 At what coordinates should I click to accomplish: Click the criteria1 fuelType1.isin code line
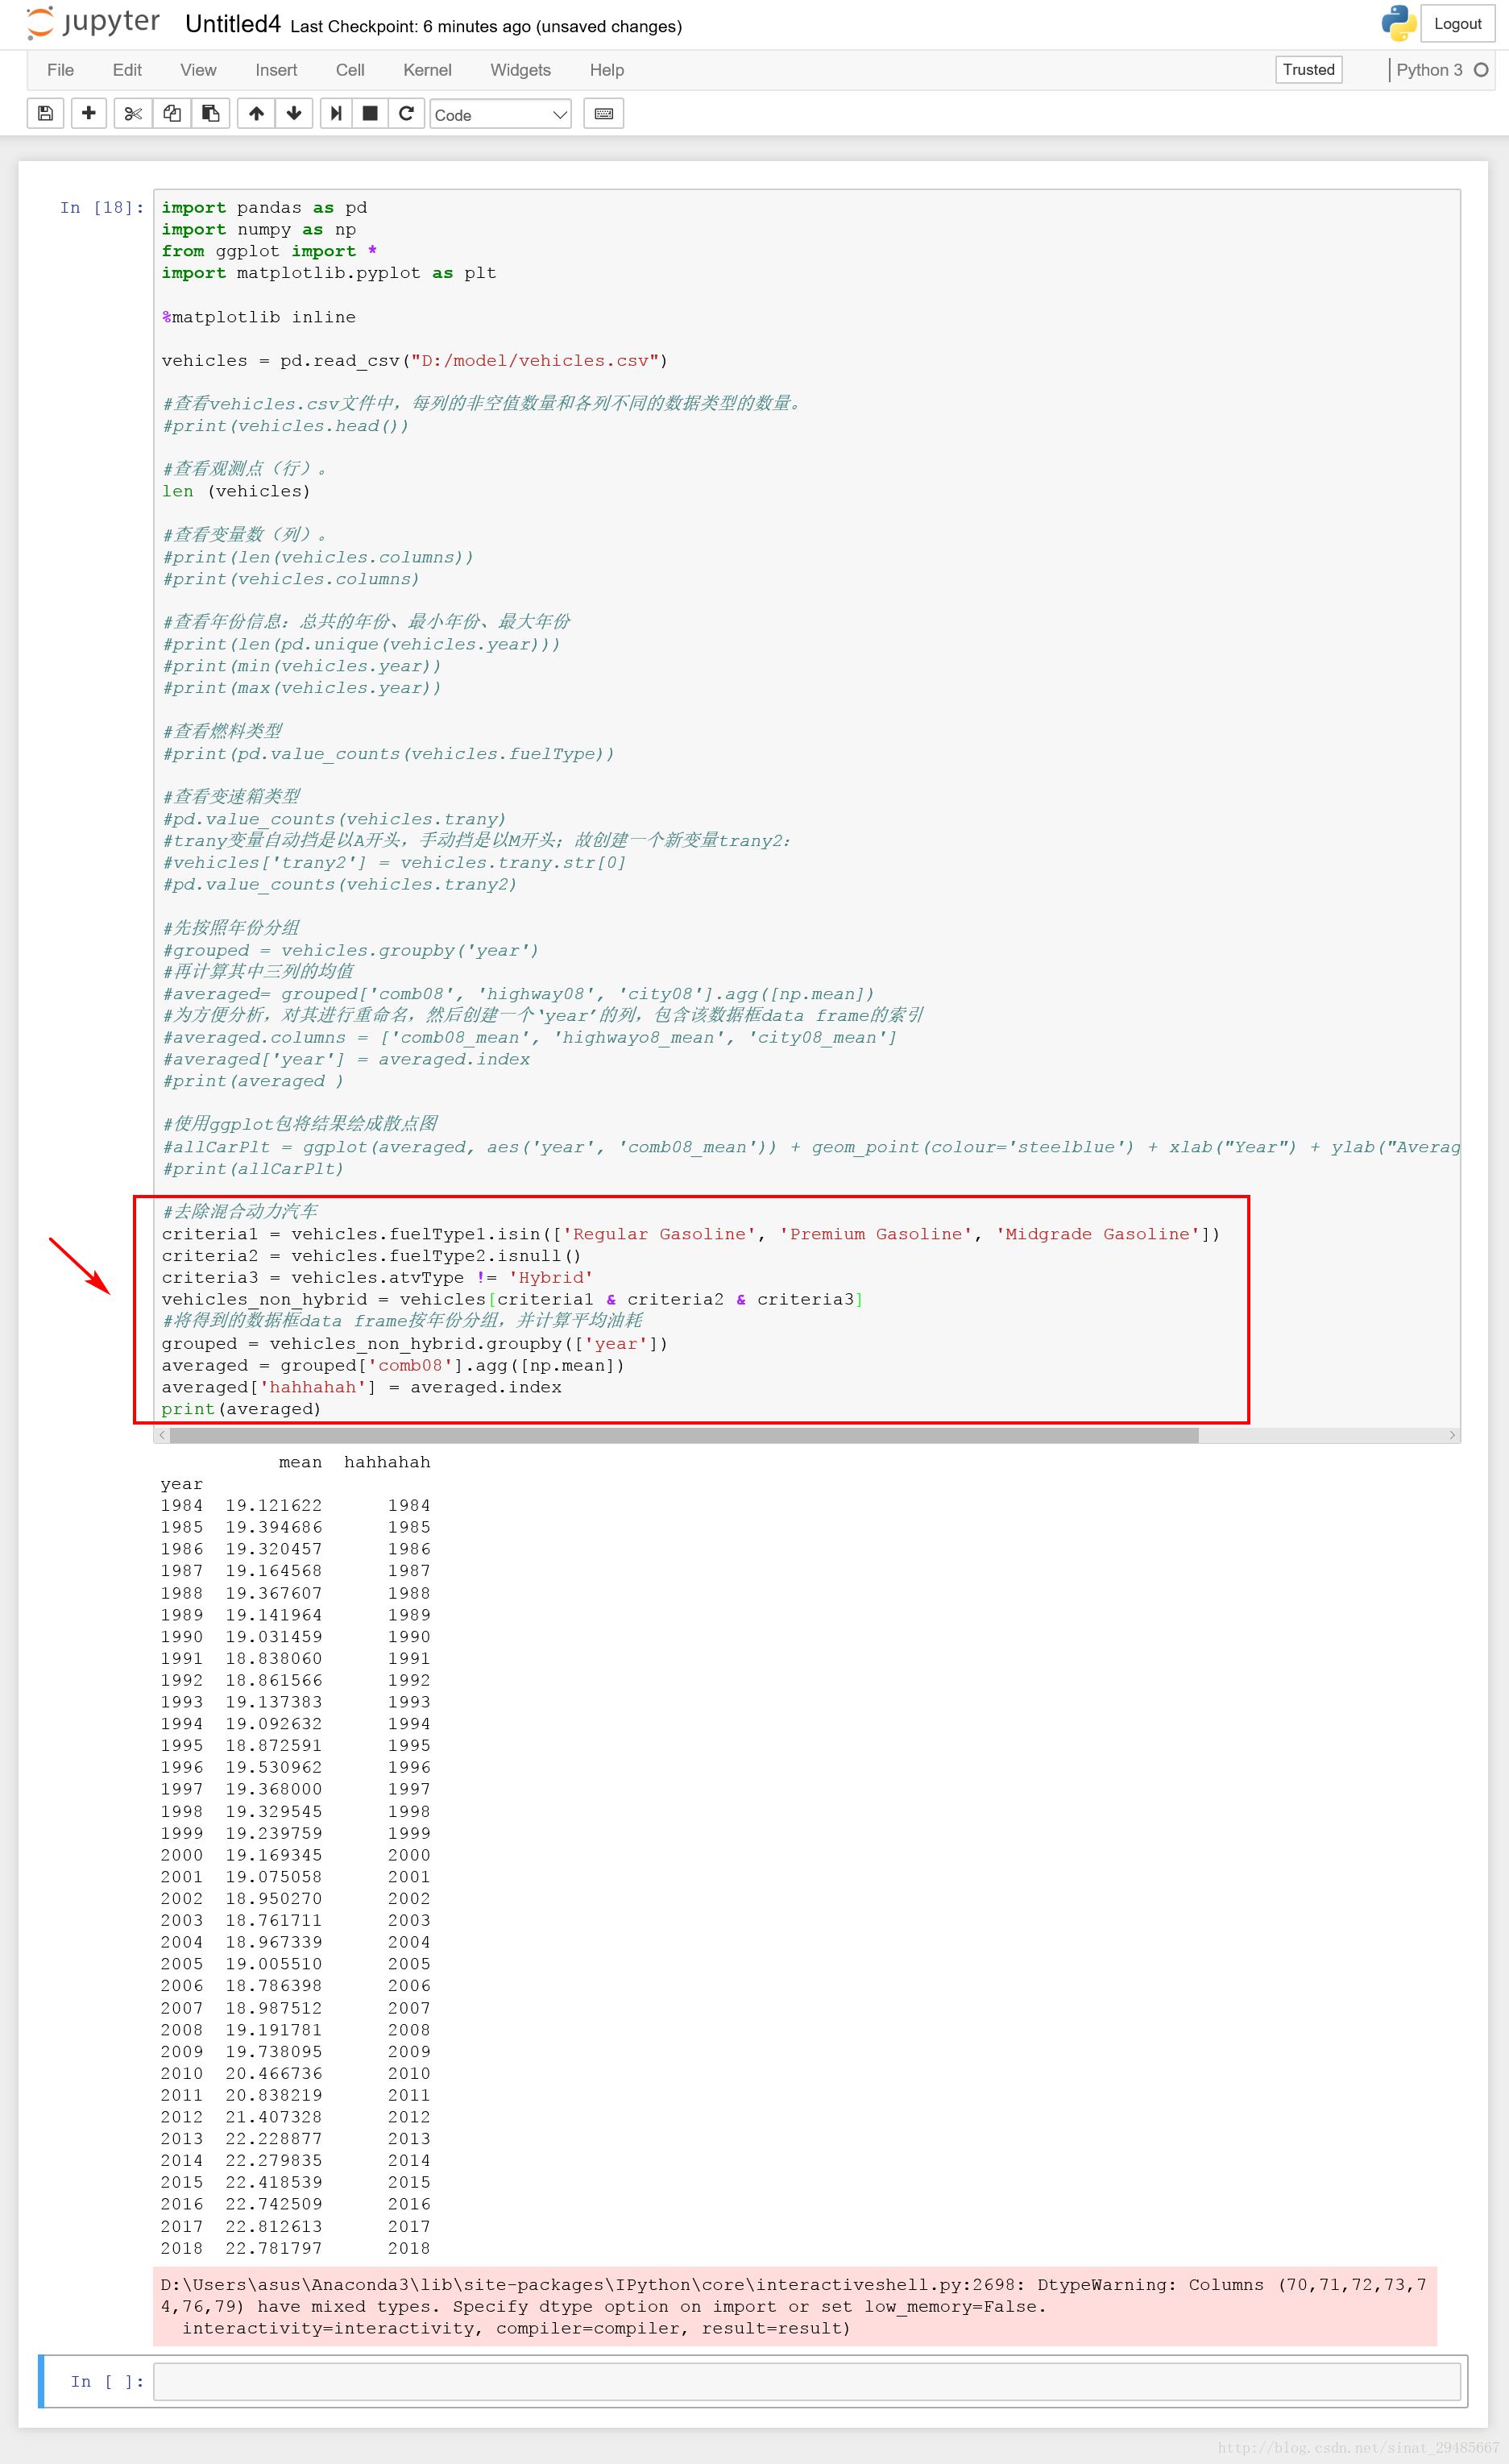(x=690, y=1234)
